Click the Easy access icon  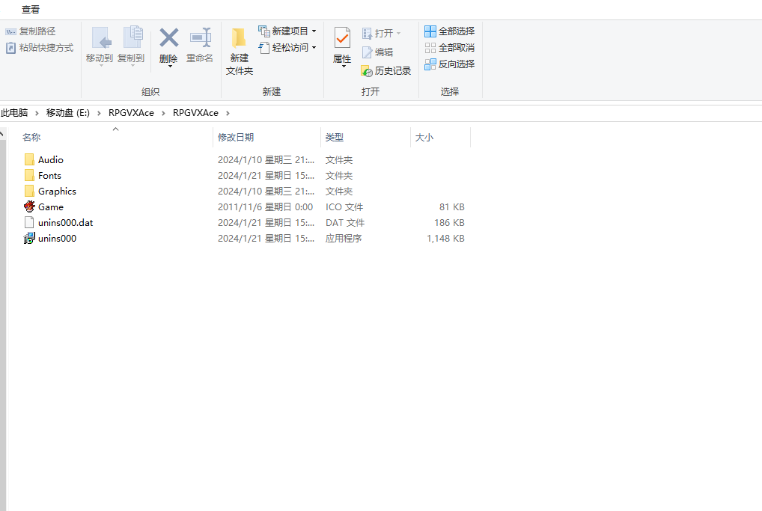tap(264, 48)
